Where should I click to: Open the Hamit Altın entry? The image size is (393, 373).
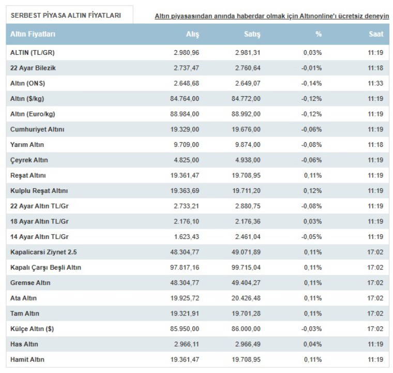click(x=27, y=360)
